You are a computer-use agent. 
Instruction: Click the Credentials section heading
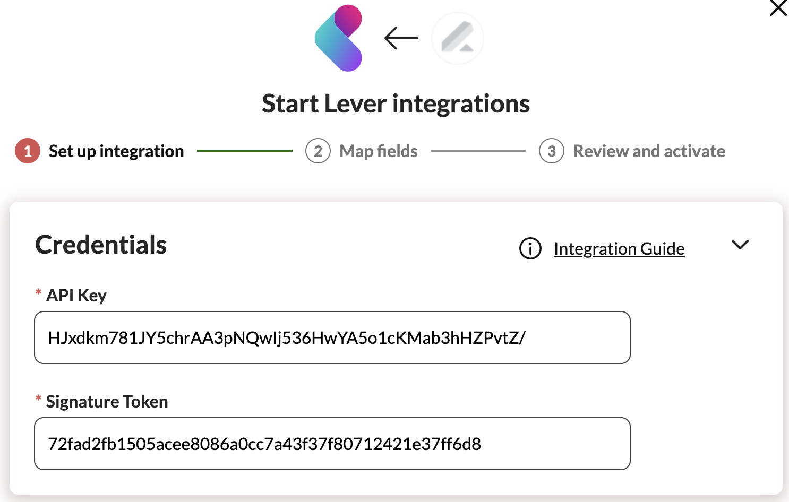100,245
